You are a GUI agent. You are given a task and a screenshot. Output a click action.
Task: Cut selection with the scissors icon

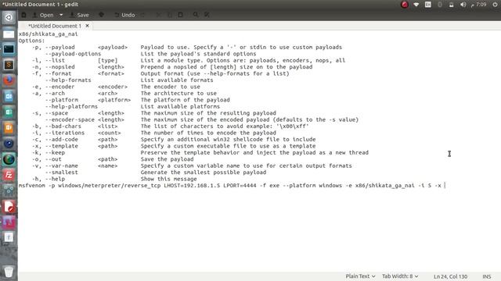[158, 15]
